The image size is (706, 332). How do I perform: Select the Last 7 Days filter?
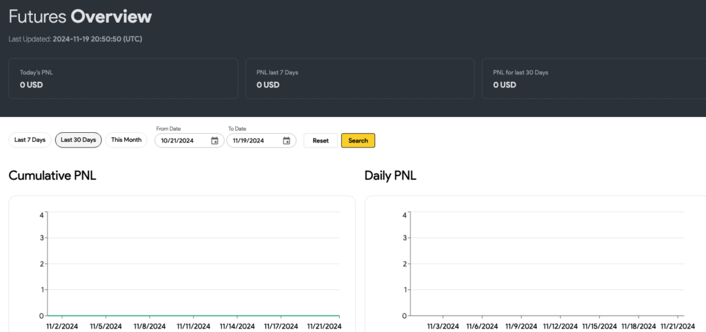tap(30, 140)
